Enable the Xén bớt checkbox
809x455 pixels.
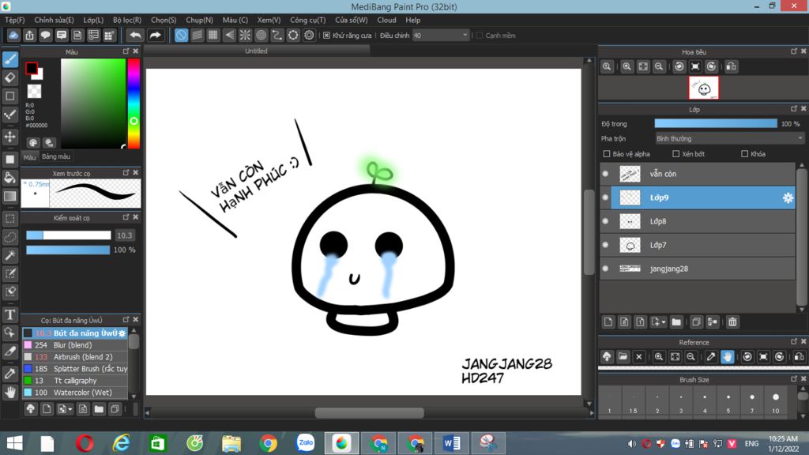[676, 154]
